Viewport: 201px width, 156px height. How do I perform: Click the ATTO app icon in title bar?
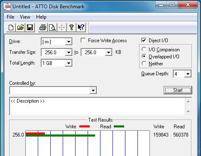point(7,7)
